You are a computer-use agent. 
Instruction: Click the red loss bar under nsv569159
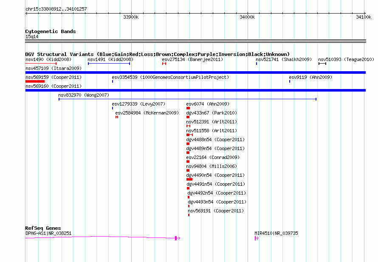point(35,81)
